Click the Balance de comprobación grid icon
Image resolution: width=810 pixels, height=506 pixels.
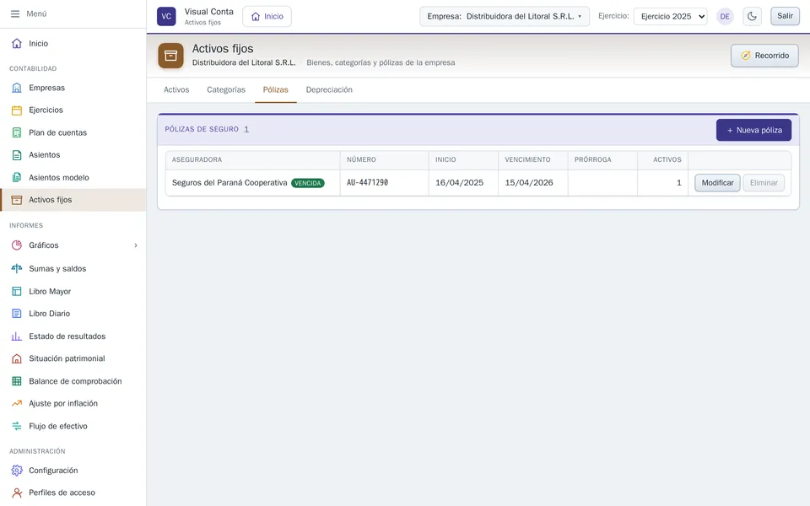17,381
